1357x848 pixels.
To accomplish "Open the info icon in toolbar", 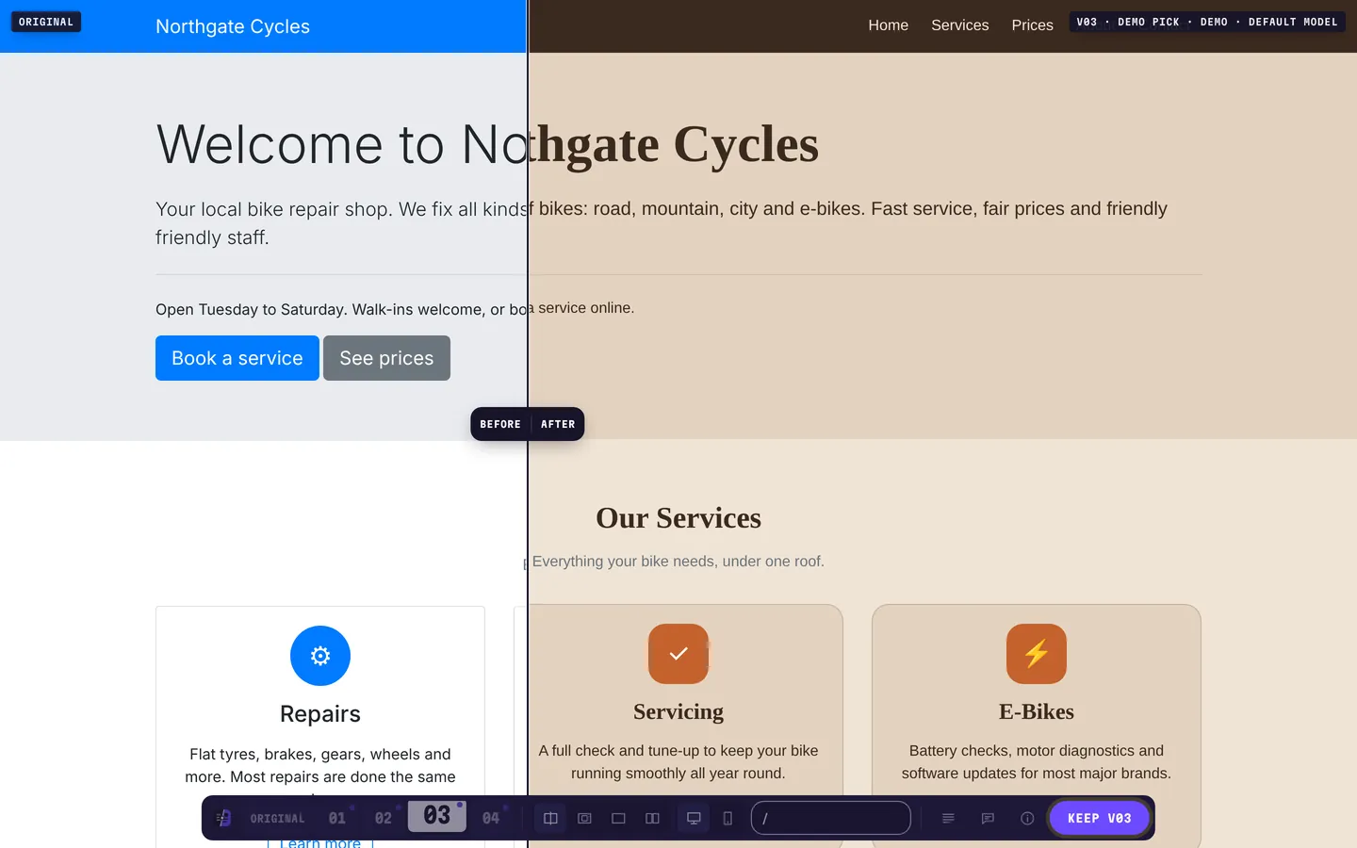I will [x=1027, y=818].
